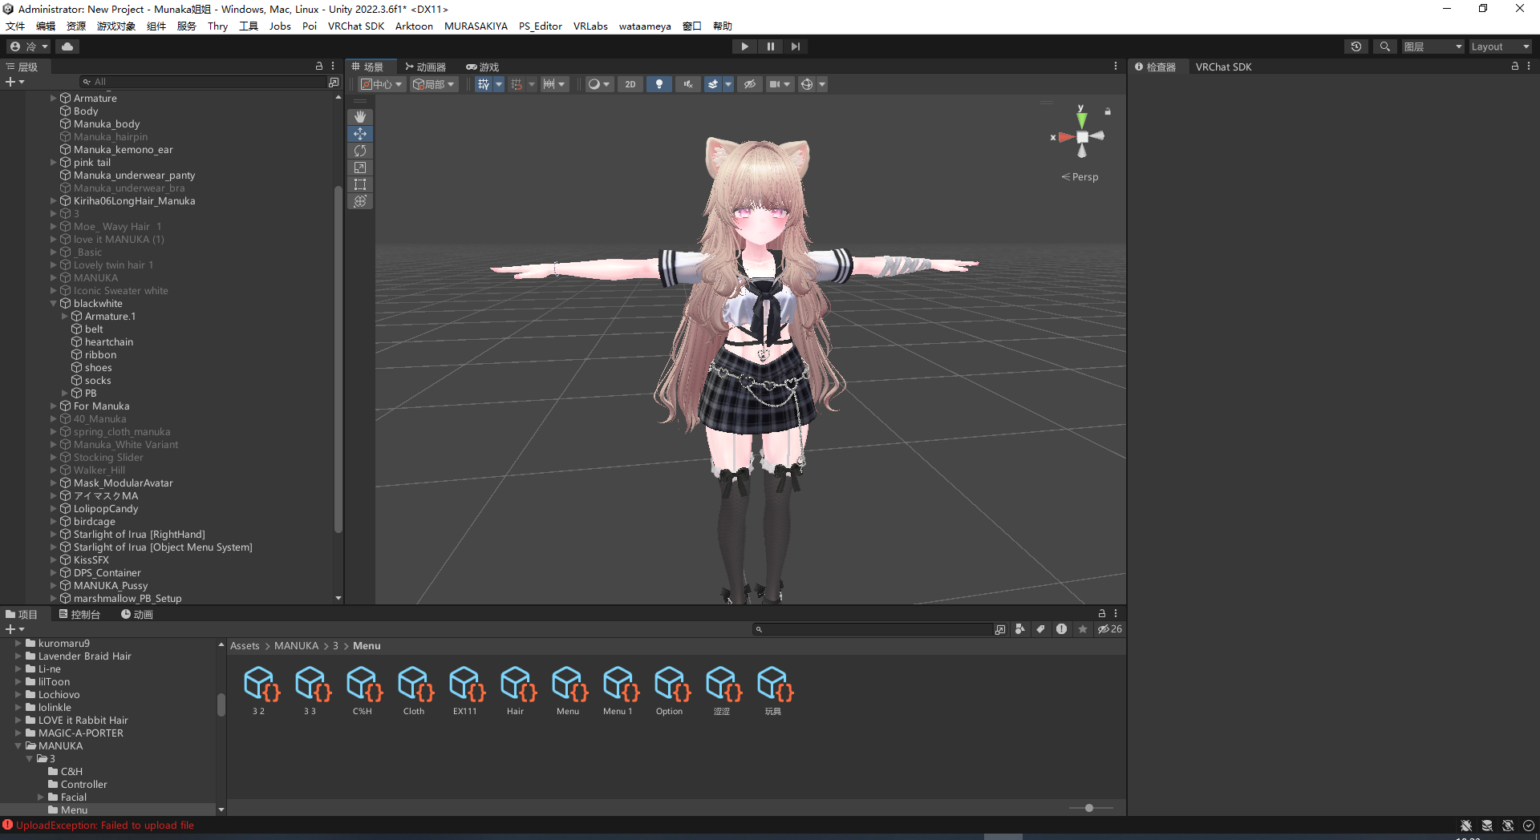1540x840 pixels.
Task: Select the 'Cloth' menu asset
Action: pos(414,690)
